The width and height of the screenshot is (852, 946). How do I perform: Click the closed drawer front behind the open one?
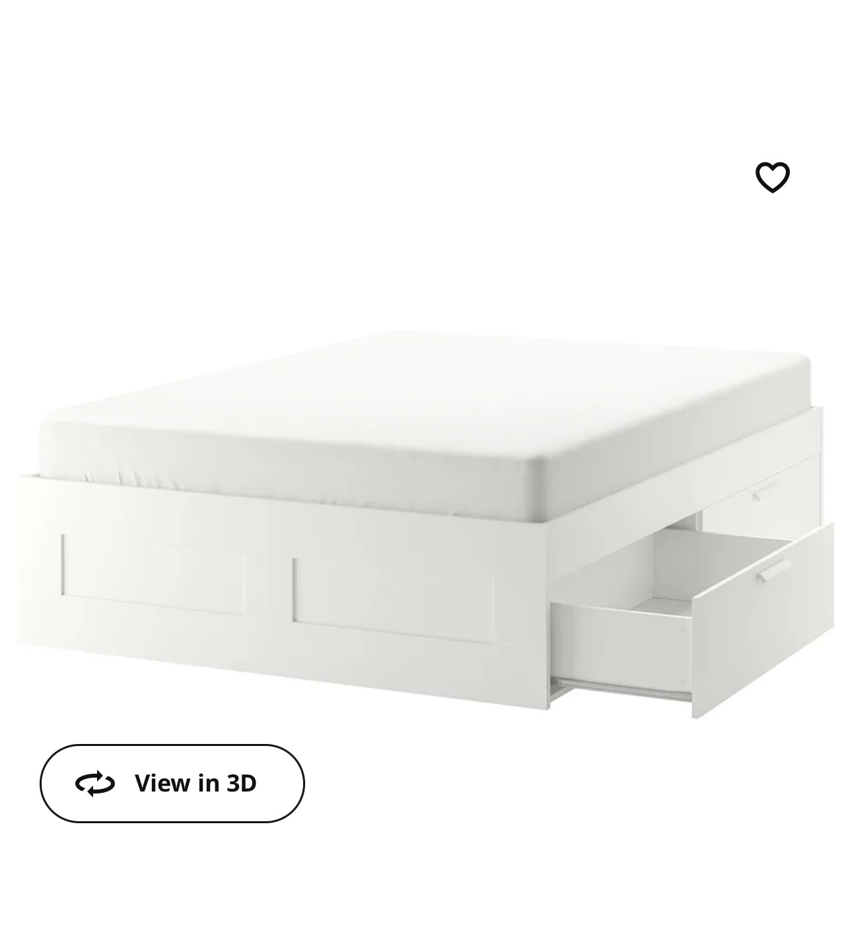760,496
